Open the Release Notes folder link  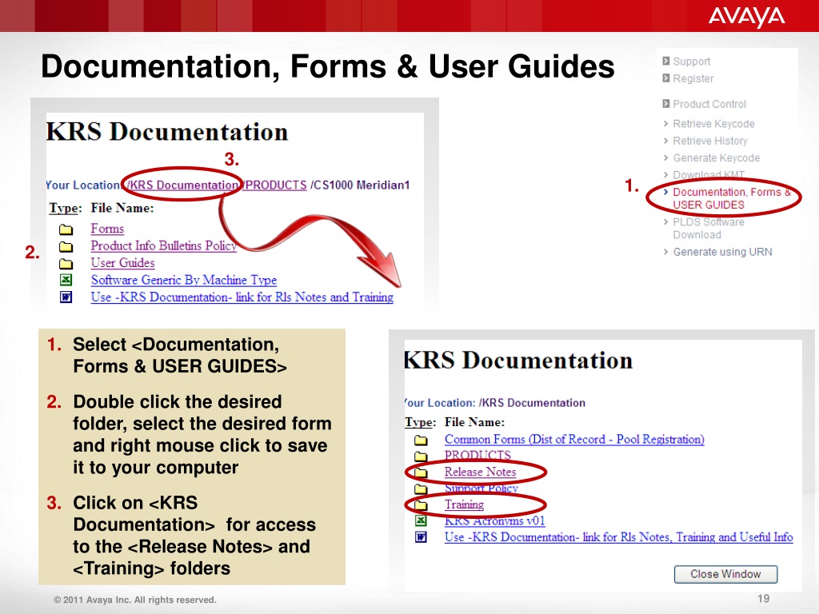(x=480, y=472)
